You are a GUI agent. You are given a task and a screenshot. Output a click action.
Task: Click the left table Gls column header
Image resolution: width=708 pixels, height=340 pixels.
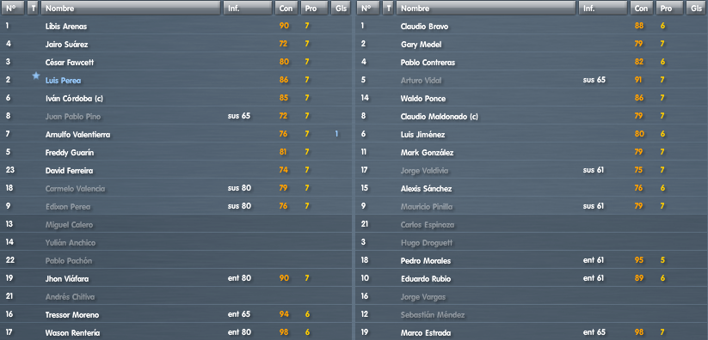(x=341, y=8)
